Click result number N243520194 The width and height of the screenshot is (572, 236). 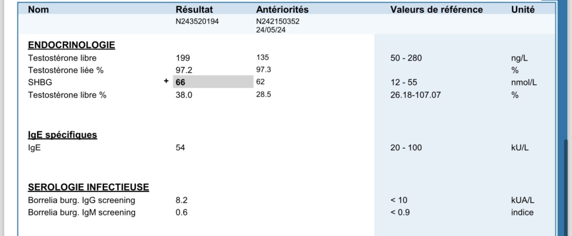(x=197, y=21)
